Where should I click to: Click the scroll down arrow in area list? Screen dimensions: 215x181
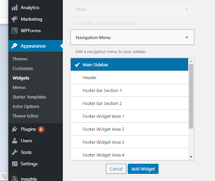point(191,157)
